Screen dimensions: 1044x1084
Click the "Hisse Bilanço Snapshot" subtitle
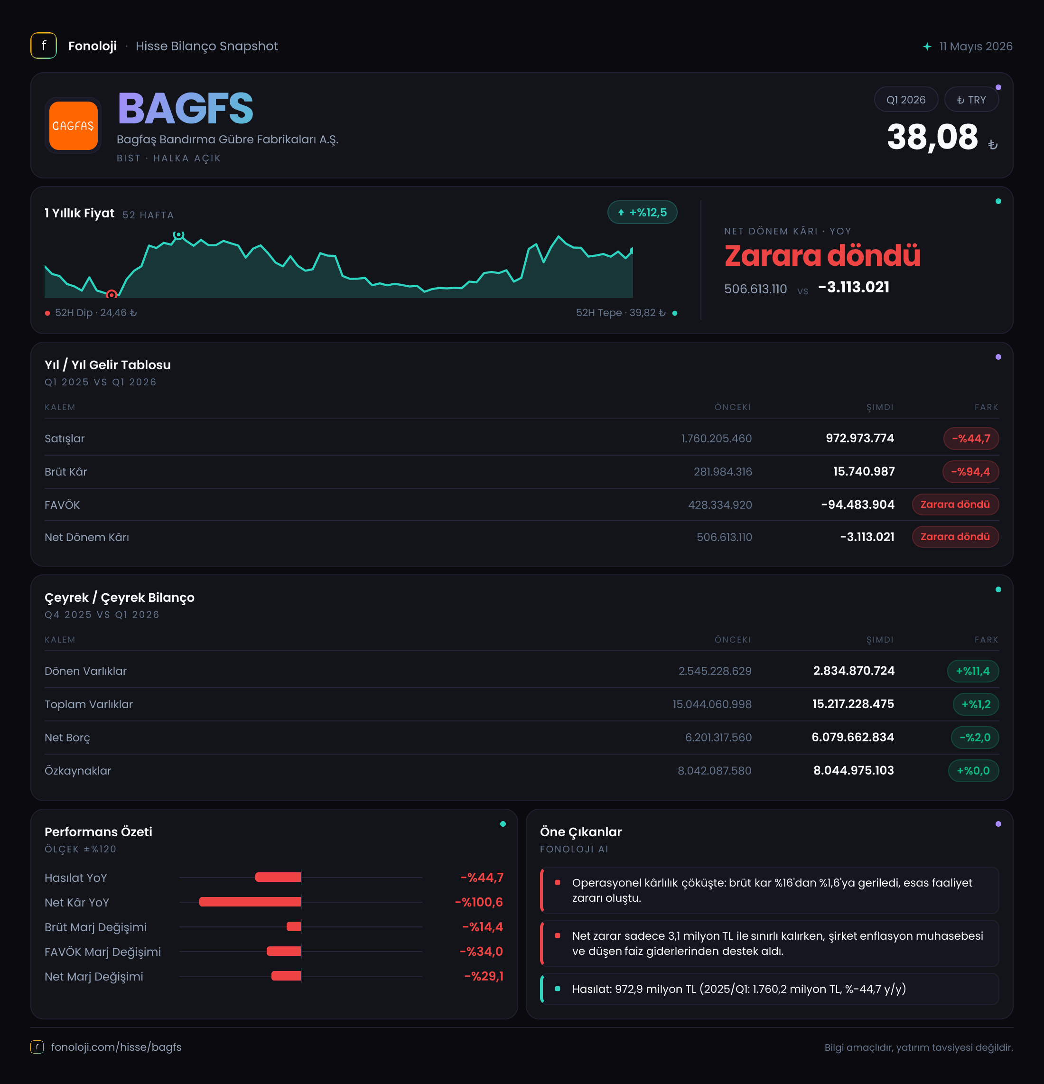[207, 46]
